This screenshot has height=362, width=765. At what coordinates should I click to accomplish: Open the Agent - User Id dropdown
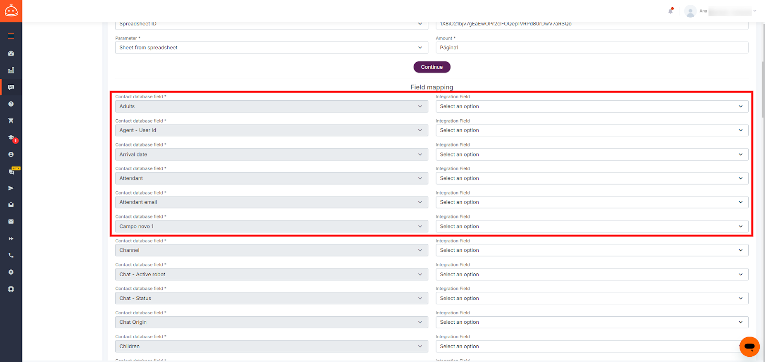[x=272, y=130]
